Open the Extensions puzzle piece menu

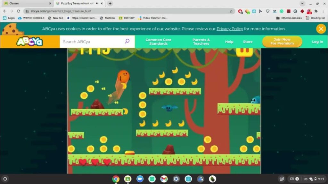[x=316, y=11]
